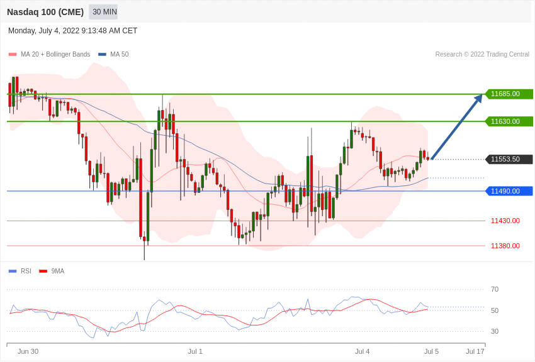Click the MA 50 blue legend swatch
The height and width of the screenshot is (362, 535).
[x=102, y=55]
